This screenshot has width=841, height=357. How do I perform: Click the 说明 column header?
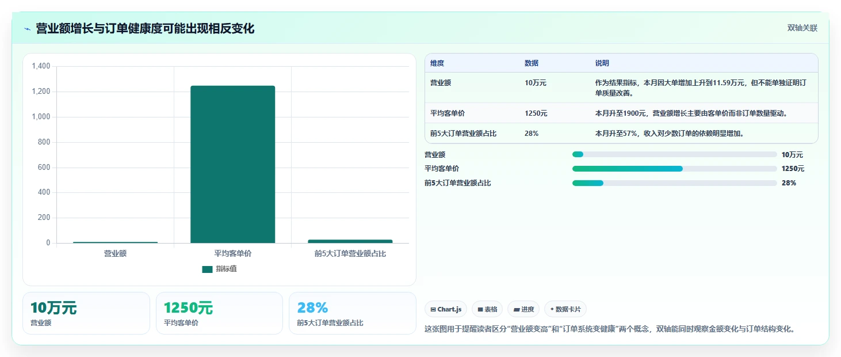point(602,63)
